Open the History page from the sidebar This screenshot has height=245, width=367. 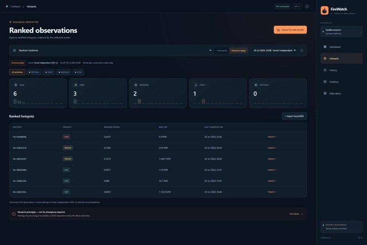coord(342,70)
